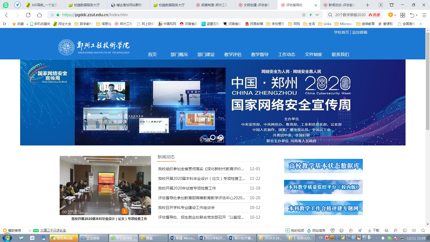
Task: Click the meeting photo thumbnail
Action: point(105,186)
